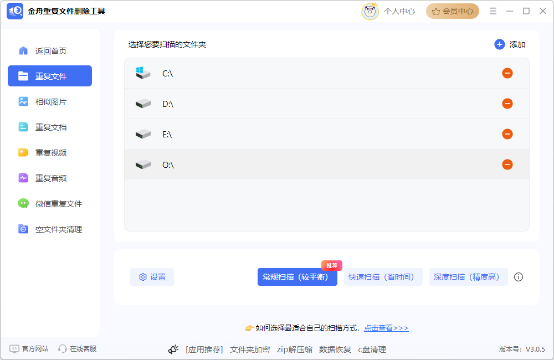Start 常规扫描（较平衡）regular scan

297,277
